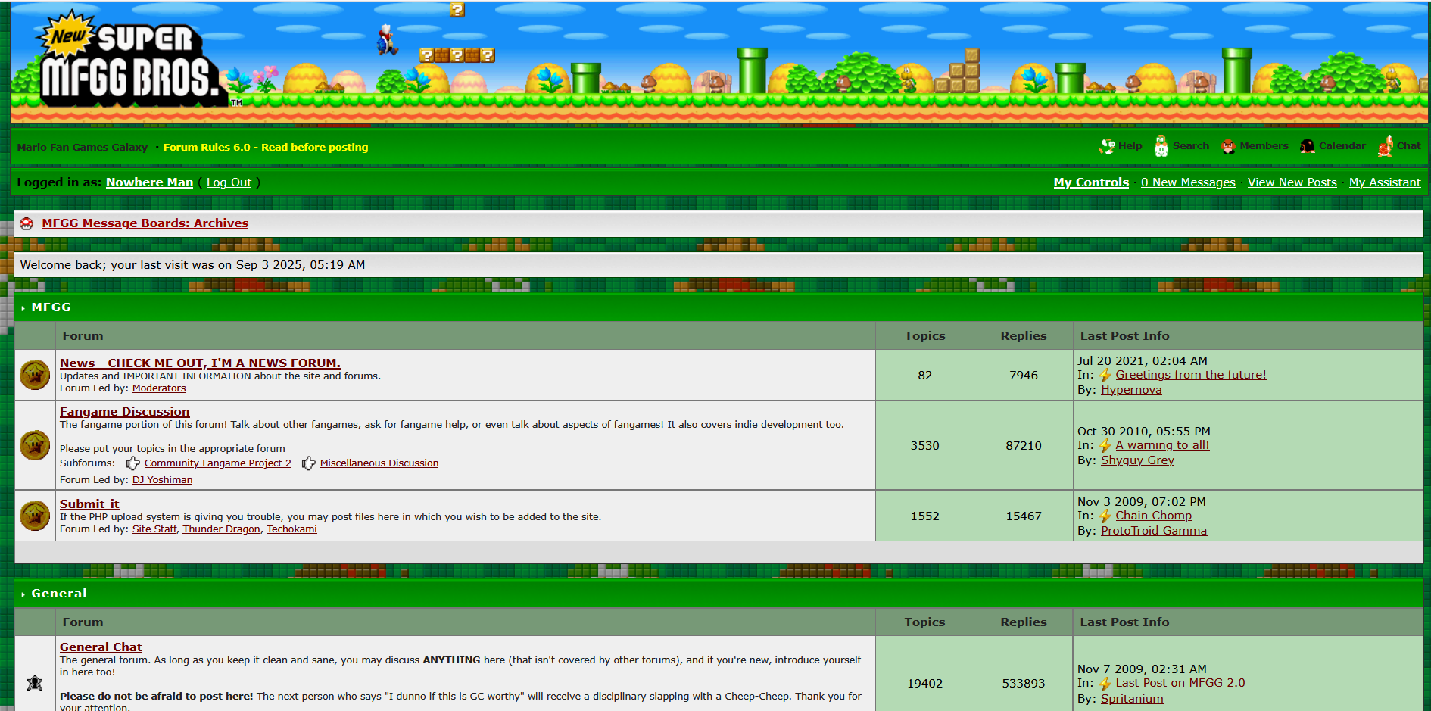The width and height of the screenshot is (1431, 711).
Task: Click the status icon beside General Chat
Action: point(35,683)
